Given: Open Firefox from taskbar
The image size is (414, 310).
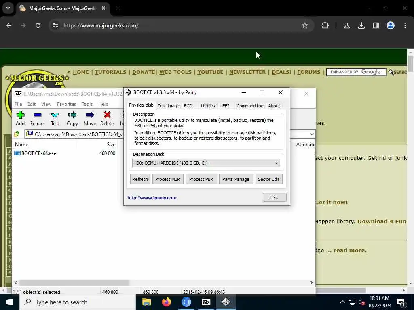Looking at the screenshot, I should pyautogui.click(x=166, y=302).
